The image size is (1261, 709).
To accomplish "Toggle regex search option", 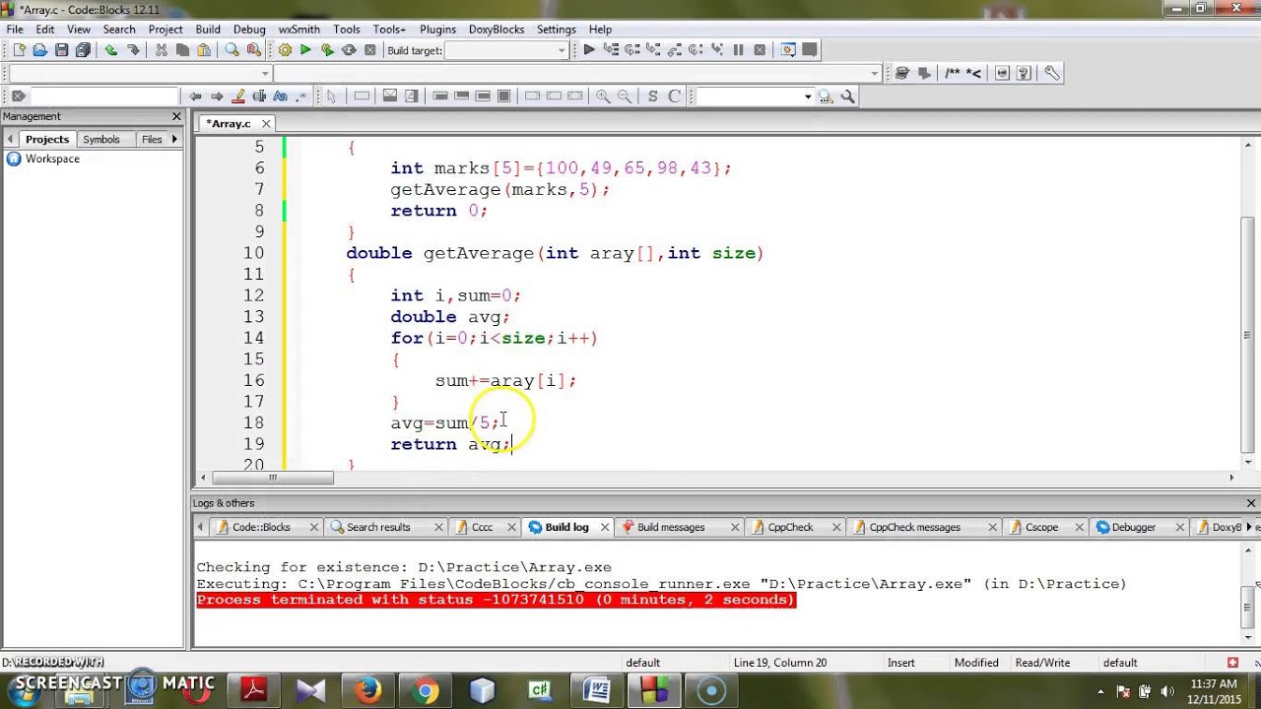I will click(x=301, y=97).
